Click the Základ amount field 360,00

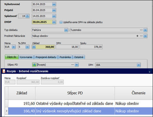(43, 47)
